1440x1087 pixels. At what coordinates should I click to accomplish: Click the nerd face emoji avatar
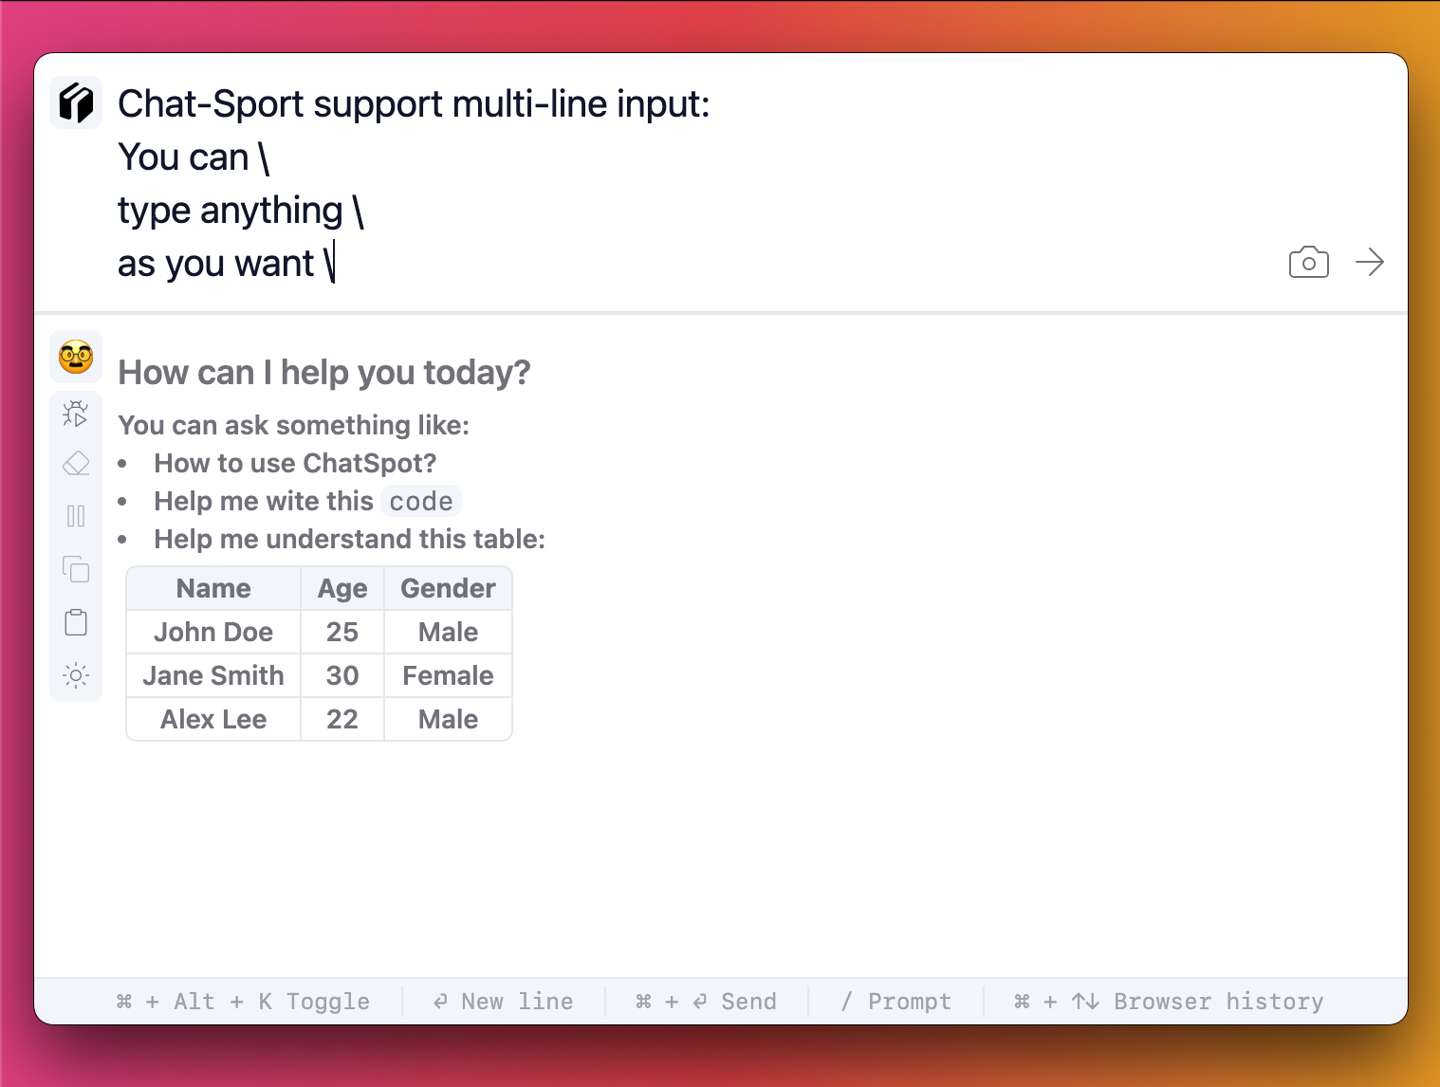[76, 357]
